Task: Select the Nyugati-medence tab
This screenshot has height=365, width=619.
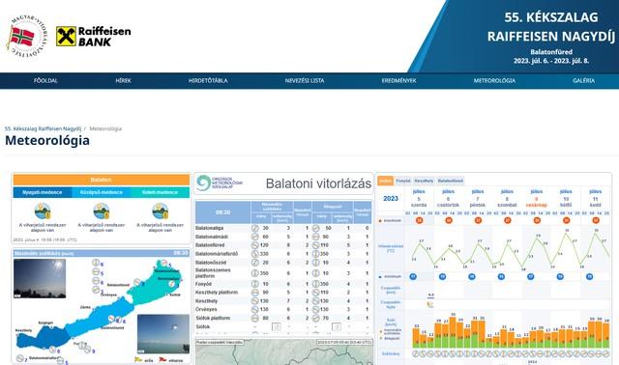Action: coord(43,192)
